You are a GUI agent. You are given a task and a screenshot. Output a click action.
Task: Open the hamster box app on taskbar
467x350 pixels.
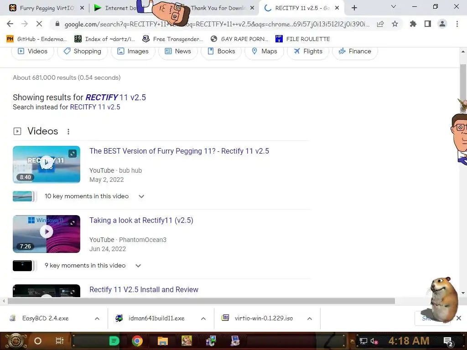187,341
